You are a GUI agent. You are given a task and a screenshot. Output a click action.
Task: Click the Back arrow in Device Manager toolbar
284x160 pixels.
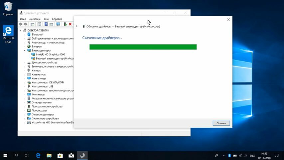[x=21, y=24]
